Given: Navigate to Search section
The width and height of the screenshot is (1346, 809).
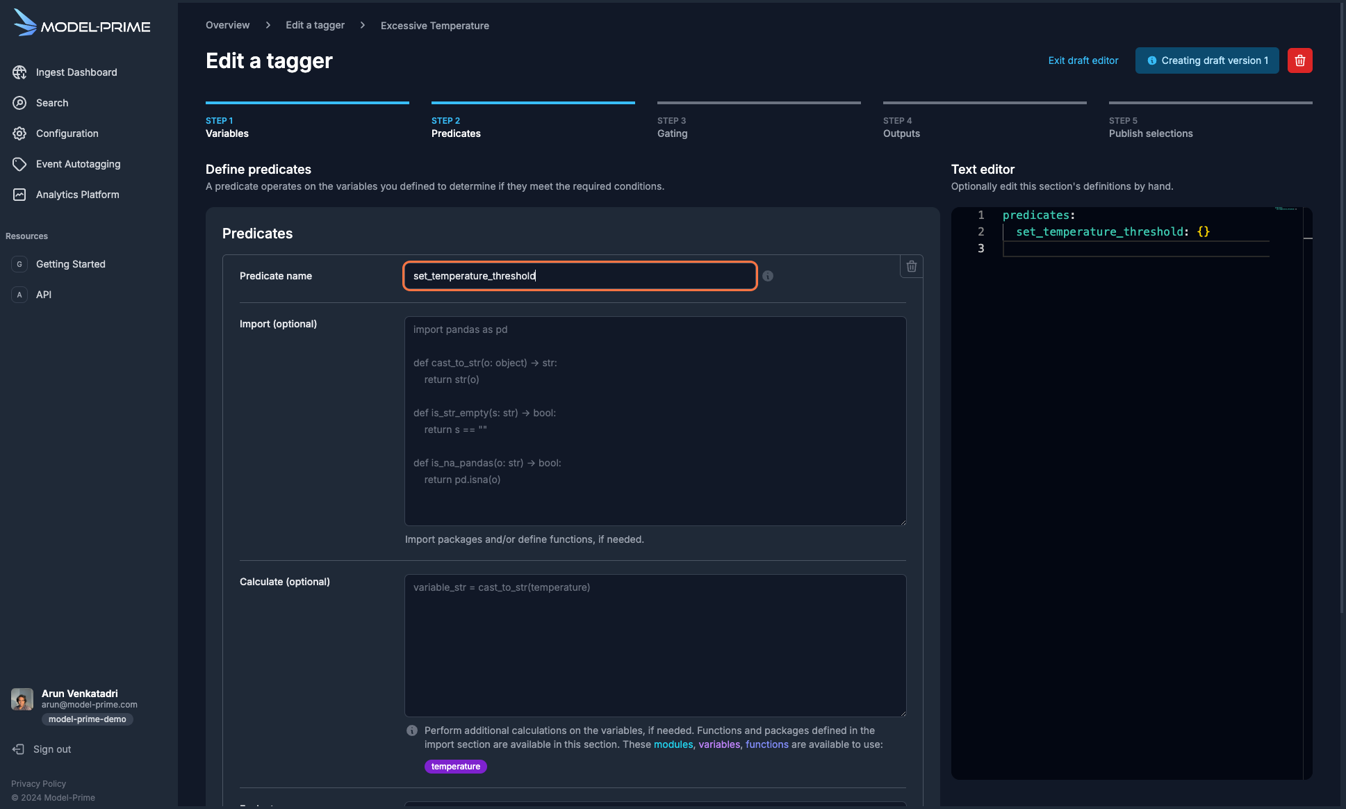Looking at the screenshot, I should [x=52, y=102].
